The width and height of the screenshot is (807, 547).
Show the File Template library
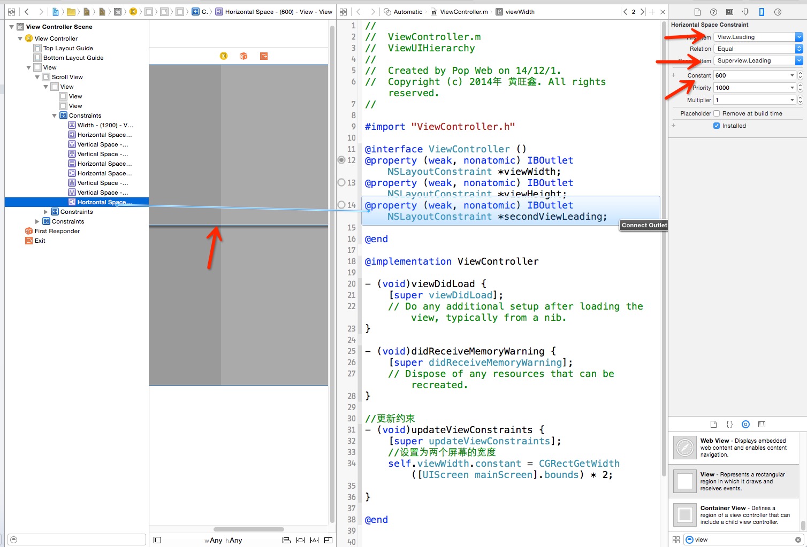(713, 424)
